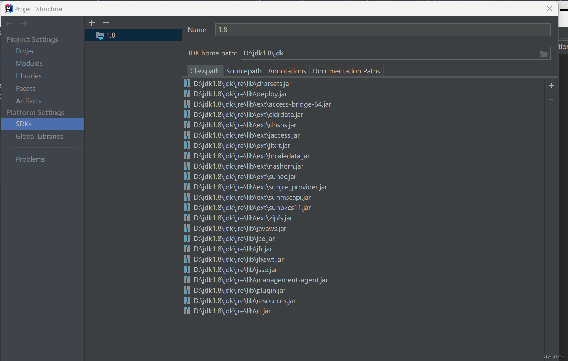Open the Annotations tab
Viewport: 568px width, 361px height.
[x=287, y=71]
